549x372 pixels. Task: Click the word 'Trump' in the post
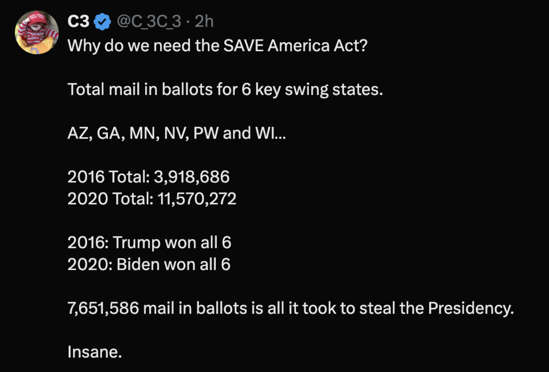point(137,243)
